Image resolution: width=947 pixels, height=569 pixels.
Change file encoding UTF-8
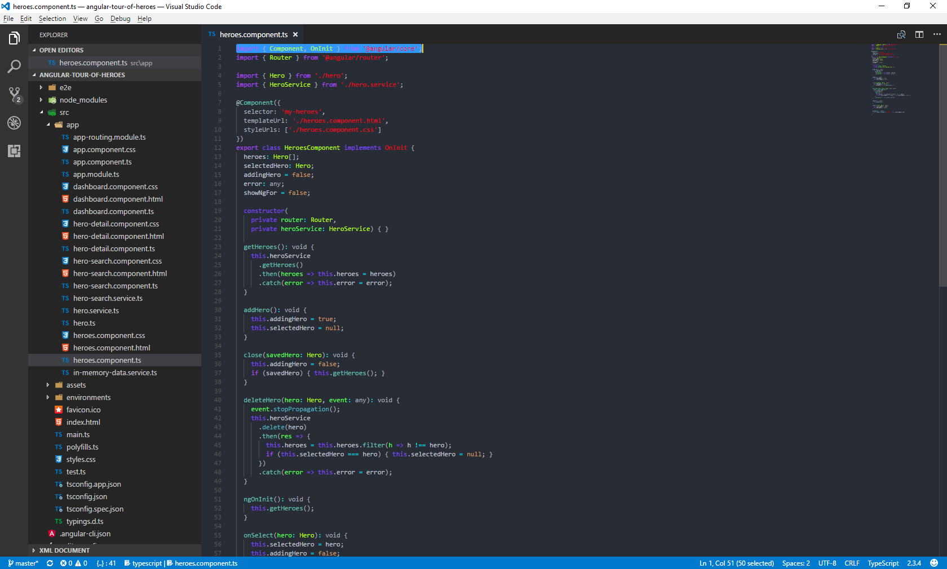[x=827, y=563]
